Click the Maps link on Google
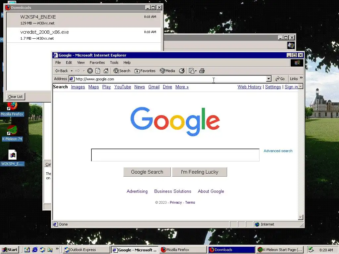Viewport: 339px width, 254px height. click(x=94, y=87)
